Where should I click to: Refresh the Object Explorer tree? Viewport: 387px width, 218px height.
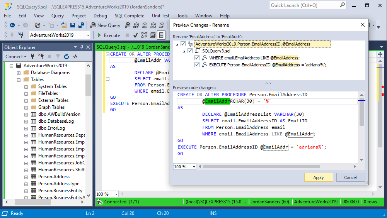(66, 56)
